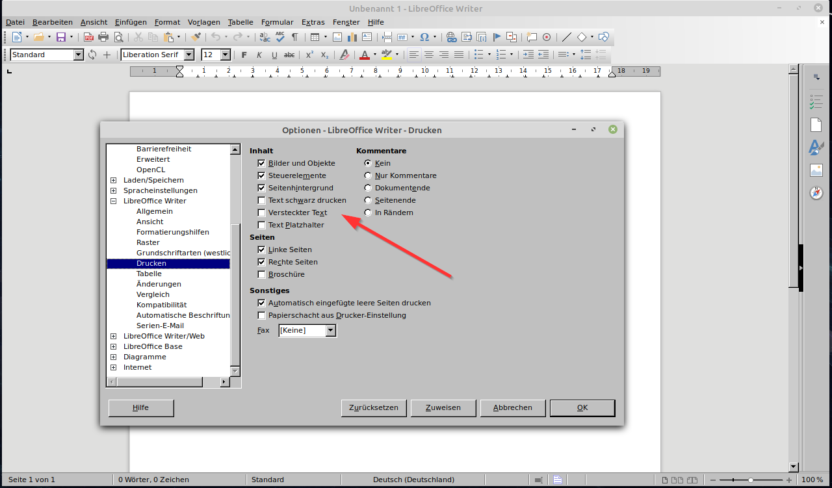
Task: Uncheck 'Bilder und Objekte' checkbox
Action: tap(262, 163)
